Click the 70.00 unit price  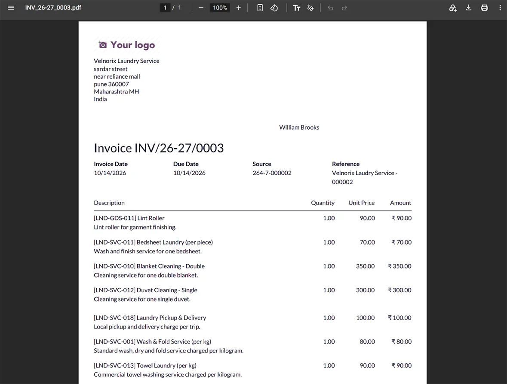[367, 242]
